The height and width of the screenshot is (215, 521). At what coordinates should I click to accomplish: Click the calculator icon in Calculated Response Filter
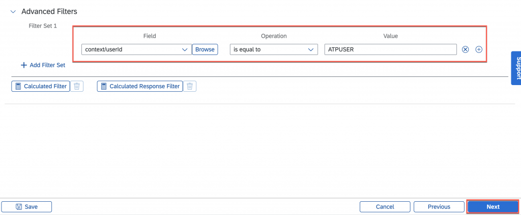104,86
